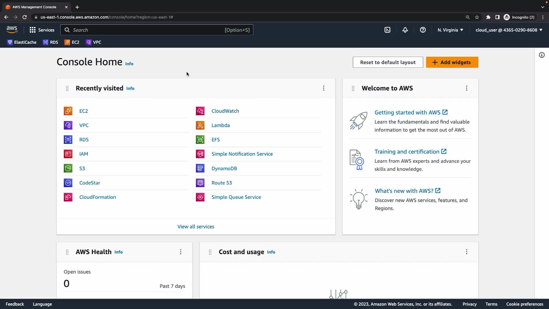Open the AWS CloudShell icon
The height and width of the screenshot is (309, 549).
pos(387,30)
